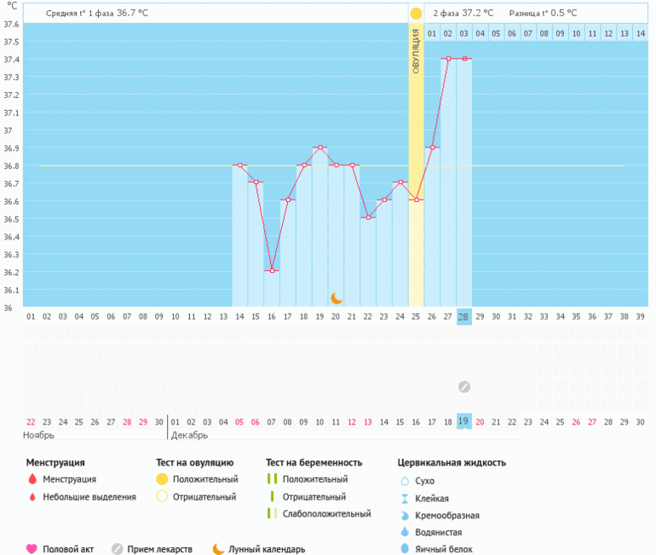
Task: Click the Лунный календарь moon icon in legend
Action: point(218,549)
